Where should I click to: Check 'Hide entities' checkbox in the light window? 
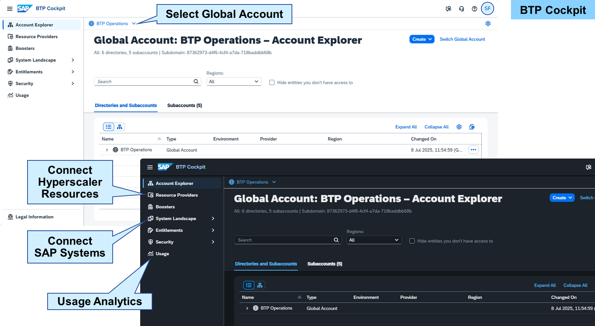272,83
